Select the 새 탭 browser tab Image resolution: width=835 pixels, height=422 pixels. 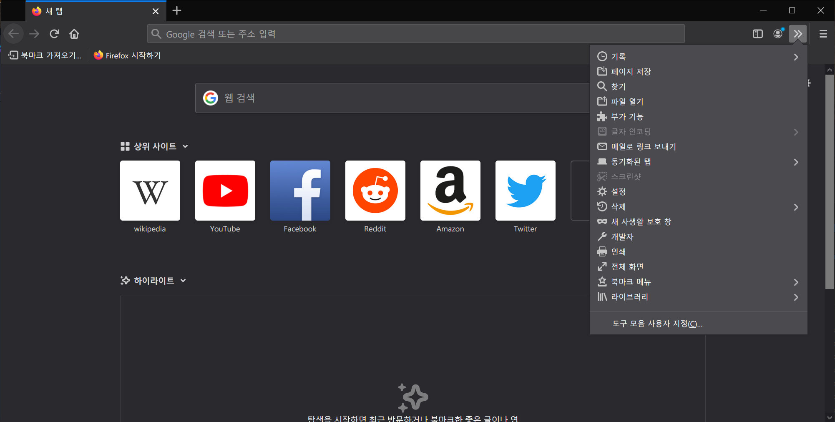(x=96, y=11)
